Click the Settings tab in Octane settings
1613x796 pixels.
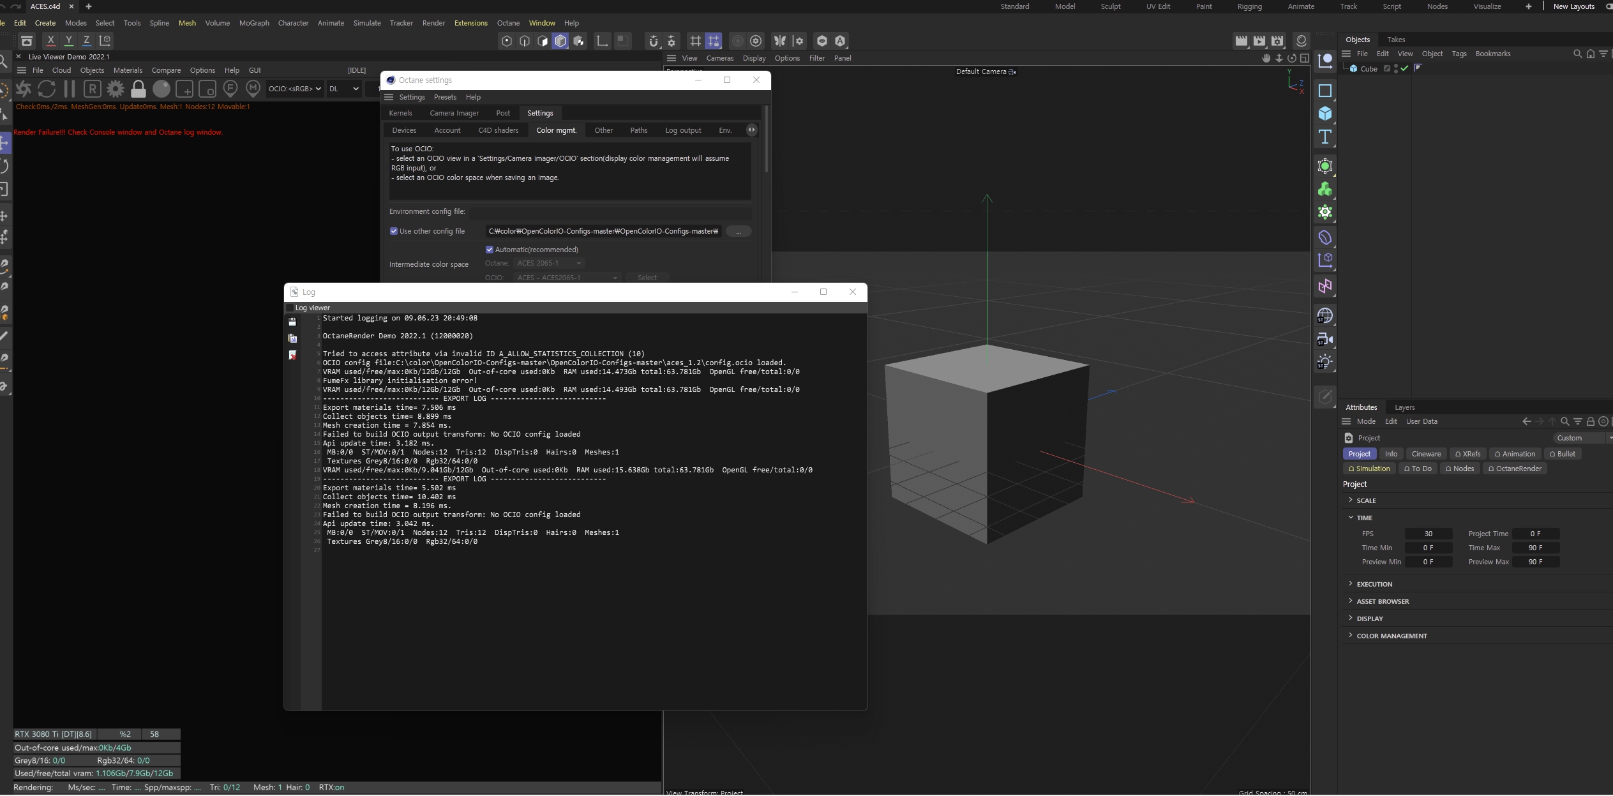540,112
